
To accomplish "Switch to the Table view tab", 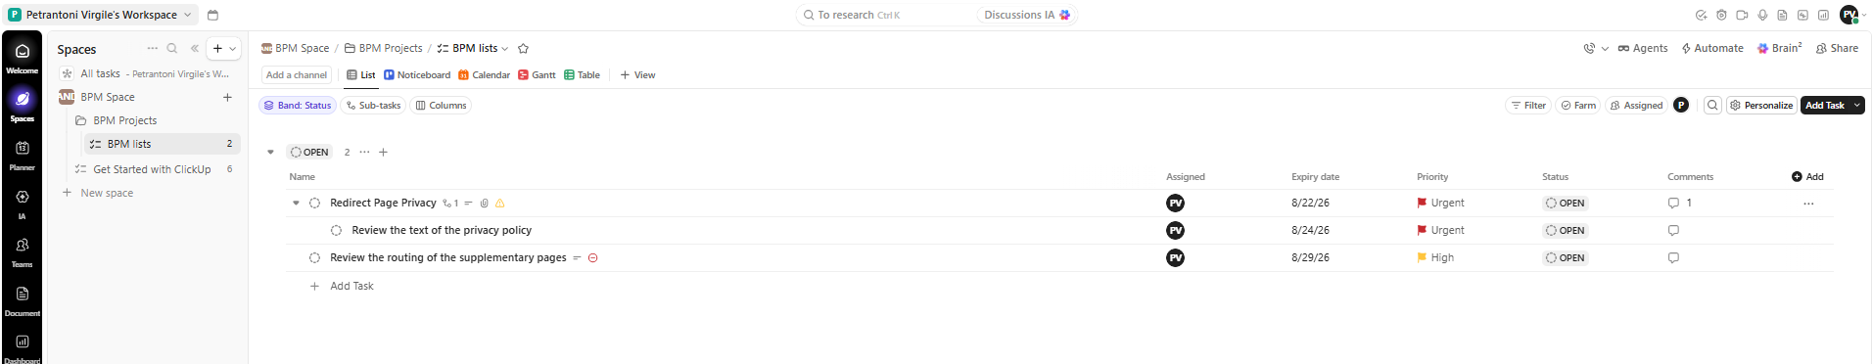I will 582,75.
